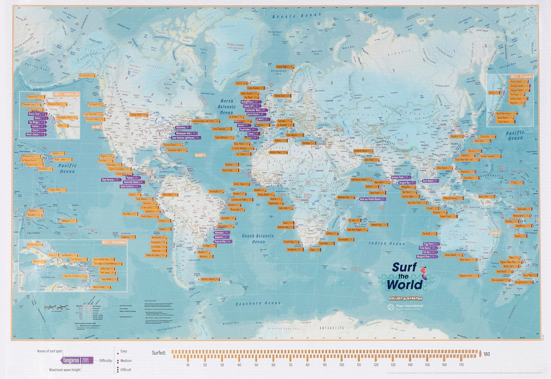This screenshot has width=551, height=379.
Task: Click tally mark 90 on the Surfed counter
Action: coord(324,357)
